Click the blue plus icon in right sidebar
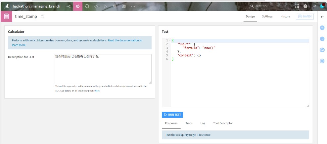327x144 pixels. [322, 28]
